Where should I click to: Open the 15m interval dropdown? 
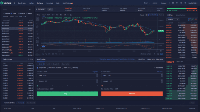(x=44, y=15)
